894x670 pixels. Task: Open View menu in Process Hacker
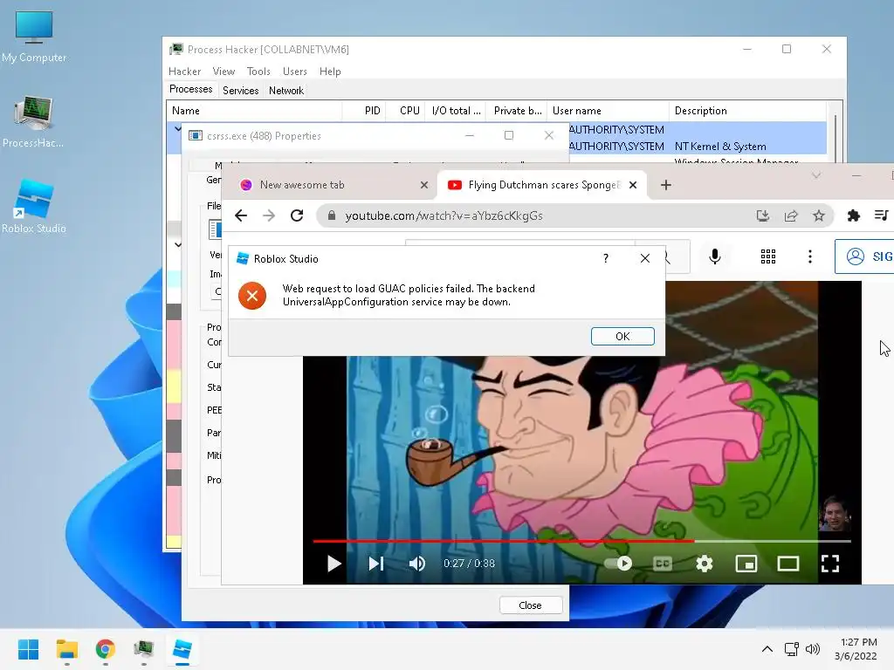pyautogui.click(x=223, y=72)
